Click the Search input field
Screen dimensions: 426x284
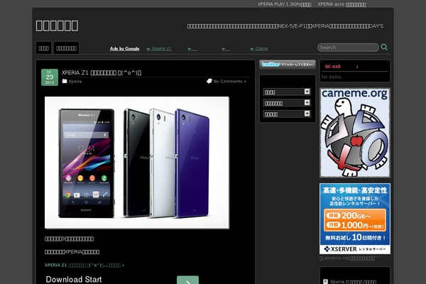click(348, 48)
